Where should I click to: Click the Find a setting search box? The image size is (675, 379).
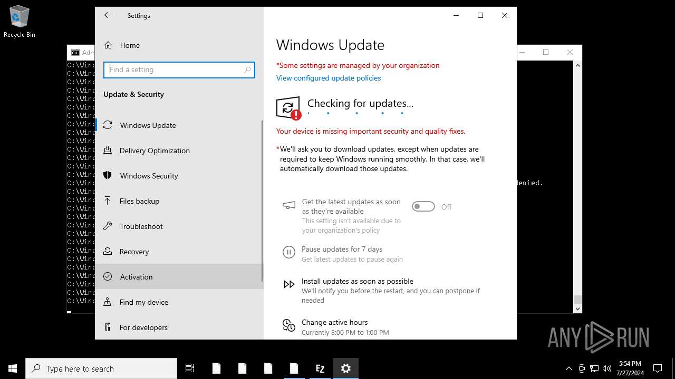(x=179, y=69)
